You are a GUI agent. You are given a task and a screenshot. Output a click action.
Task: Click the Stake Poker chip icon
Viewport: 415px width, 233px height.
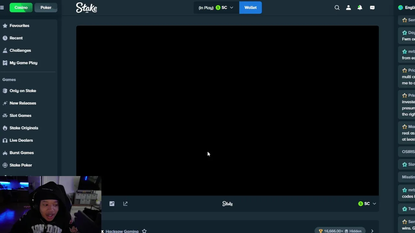[x=5, y=165]
